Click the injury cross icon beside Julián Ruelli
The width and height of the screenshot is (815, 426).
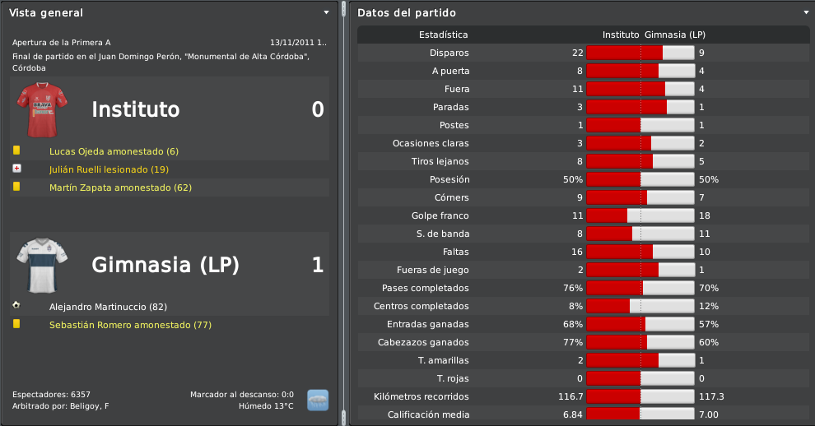pyautogui.click(x=16, y=169)
